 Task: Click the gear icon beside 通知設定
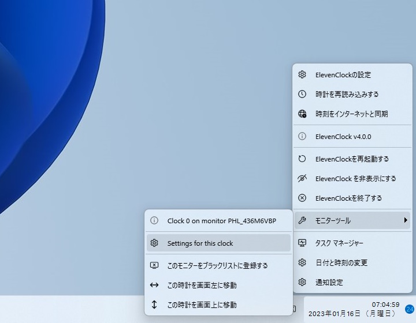click(x=302, y=282)
